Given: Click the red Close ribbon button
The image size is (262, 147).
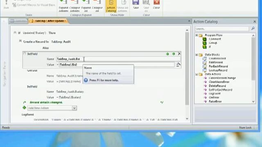Looking at the screenshot, I should [156, 4].
